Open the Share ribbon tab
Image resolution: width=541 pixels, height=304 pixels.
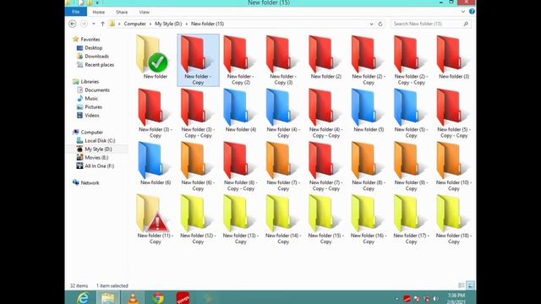(x=122, y=12)
